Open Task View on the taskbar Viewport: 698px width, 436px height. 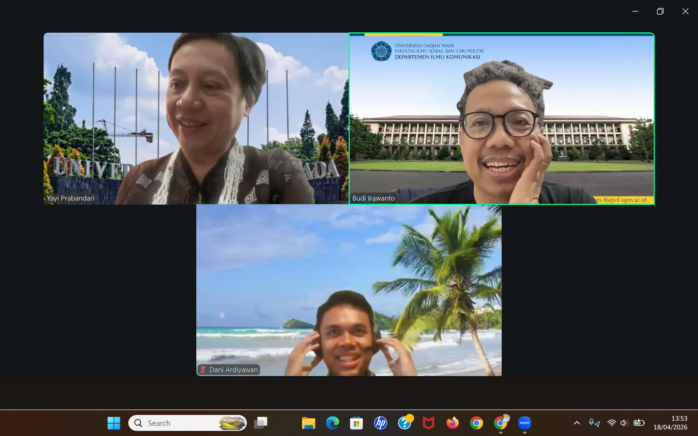tap(261, 423)
